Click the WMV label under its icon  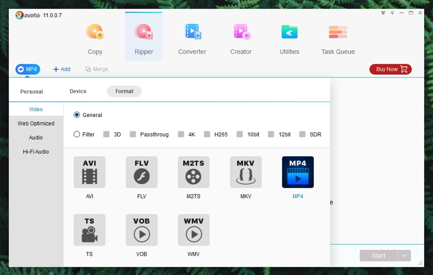pyautogui.click(x=194, y=254)
